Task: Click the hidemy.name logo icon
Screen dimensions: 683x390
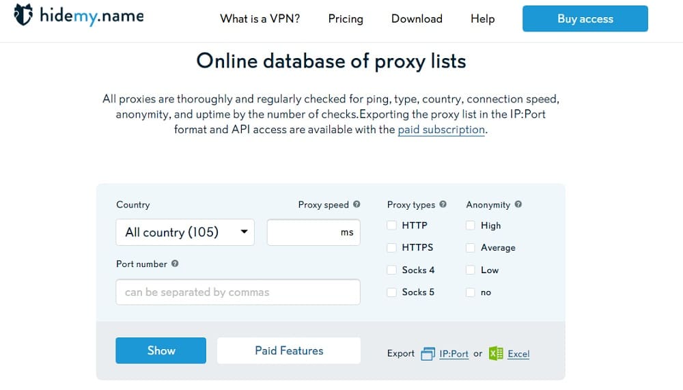Action: 23,15
